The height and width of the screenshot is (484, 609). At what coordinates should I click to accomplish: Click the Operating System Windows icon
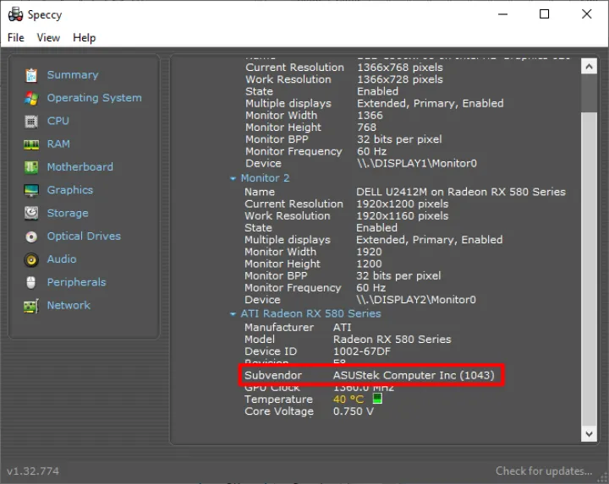(x=31, y=98)
